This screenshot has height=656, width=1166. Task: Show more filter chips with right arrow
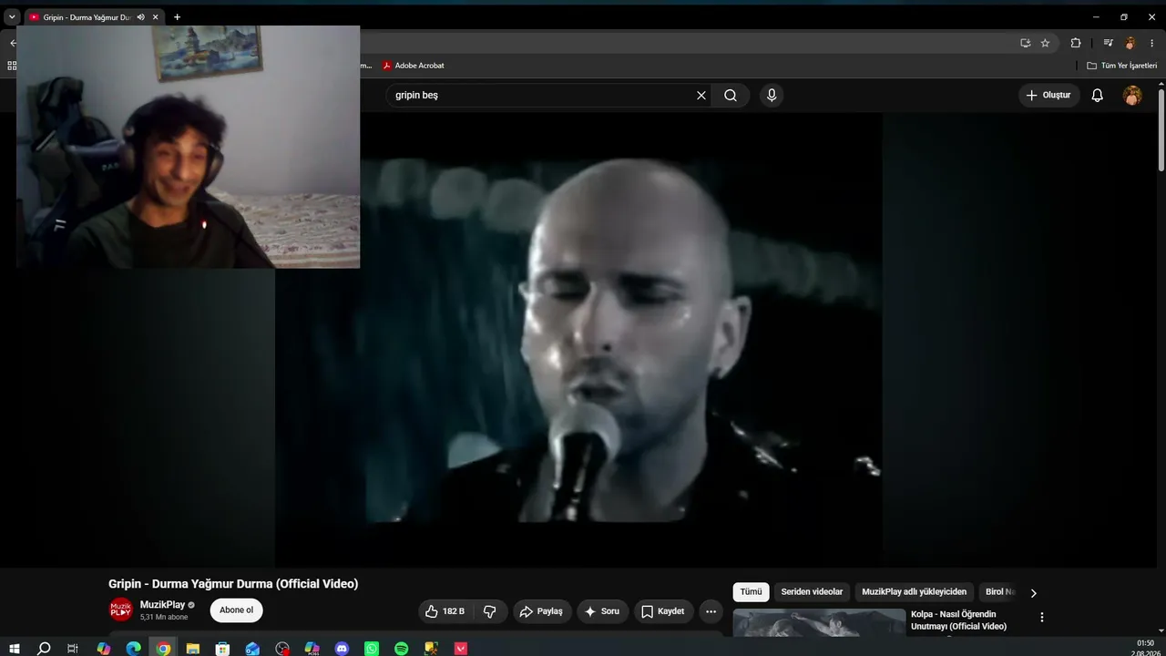click(x=1033, y=592)
